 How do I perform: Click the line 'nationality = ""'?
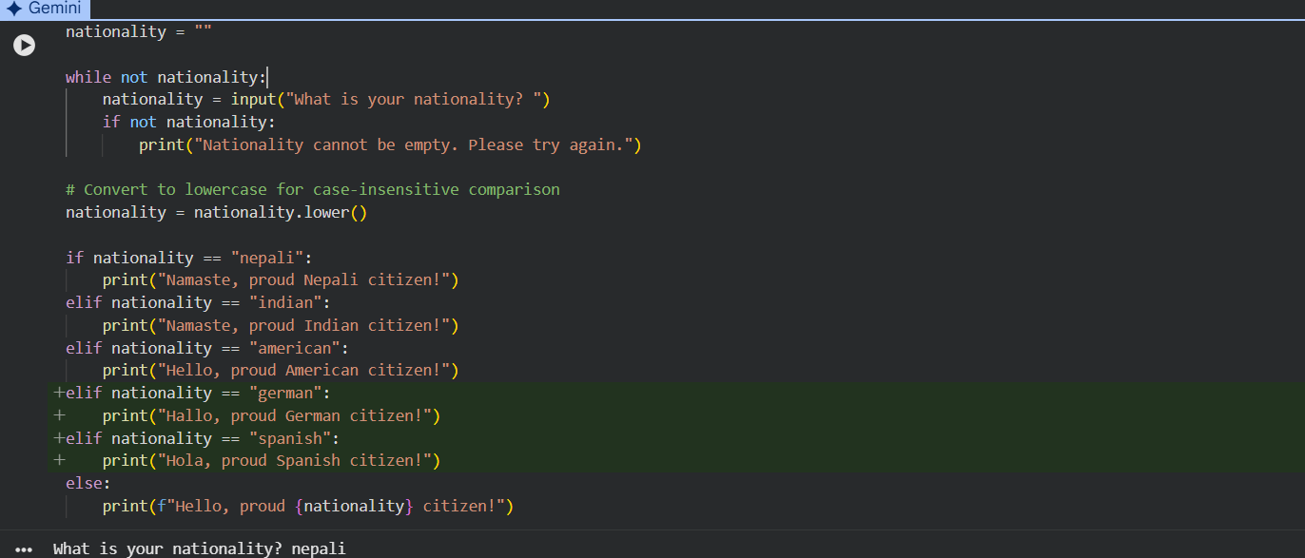point(139,31)
